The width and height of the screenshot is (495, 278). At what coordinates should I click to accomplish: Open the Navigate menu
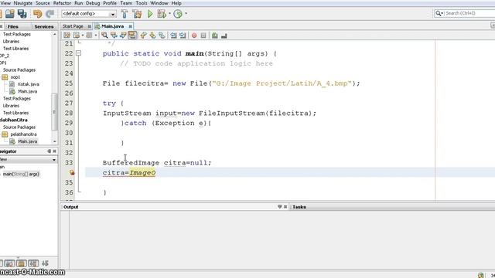(x=22, y=3)
